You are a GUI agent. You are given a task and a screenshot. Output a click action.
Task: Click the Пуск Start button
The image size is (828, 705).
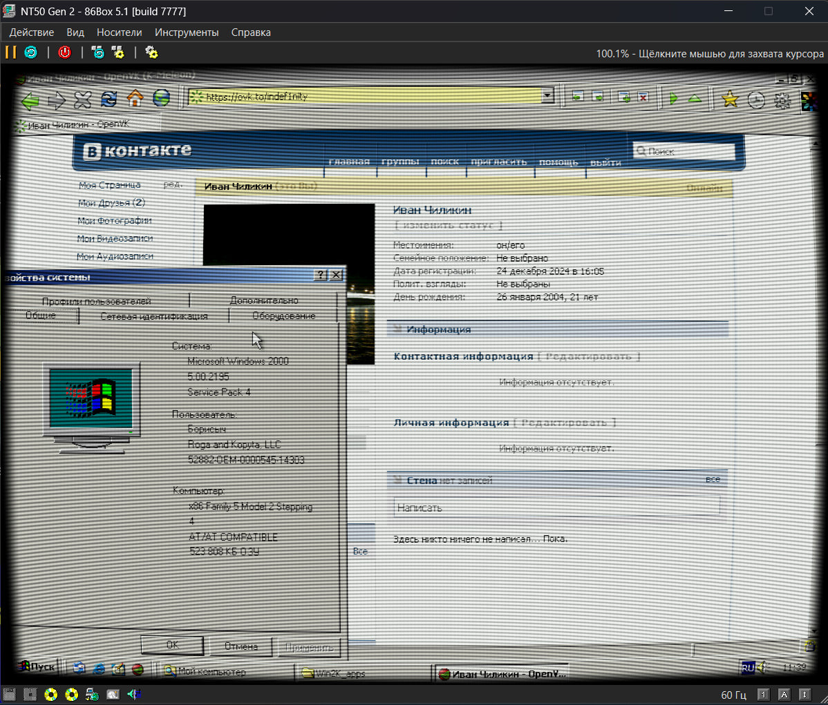coord(37,666)
